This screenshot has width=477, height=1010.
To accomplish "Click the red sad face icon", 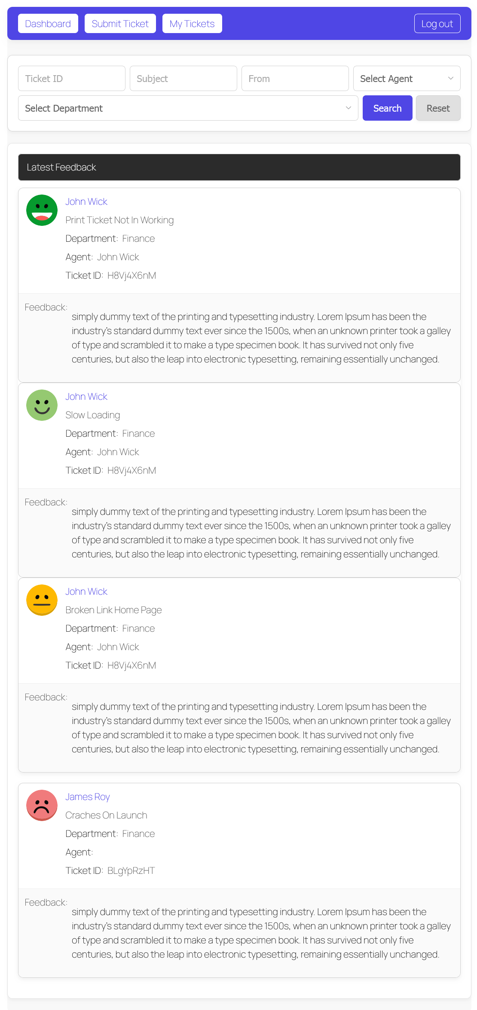I will point(42,806).
